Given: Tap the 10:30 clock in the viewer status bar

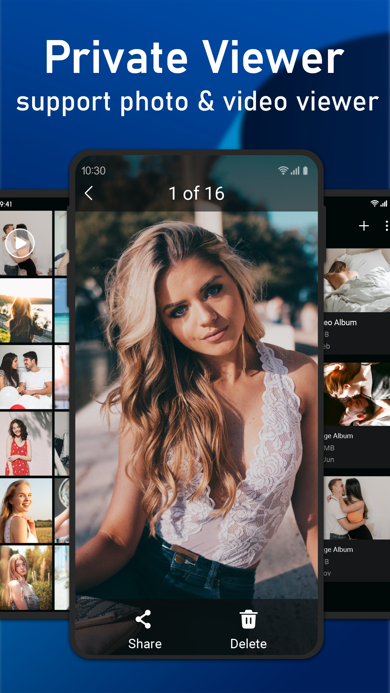Looking at the screenshot, I should click(94, 171).
